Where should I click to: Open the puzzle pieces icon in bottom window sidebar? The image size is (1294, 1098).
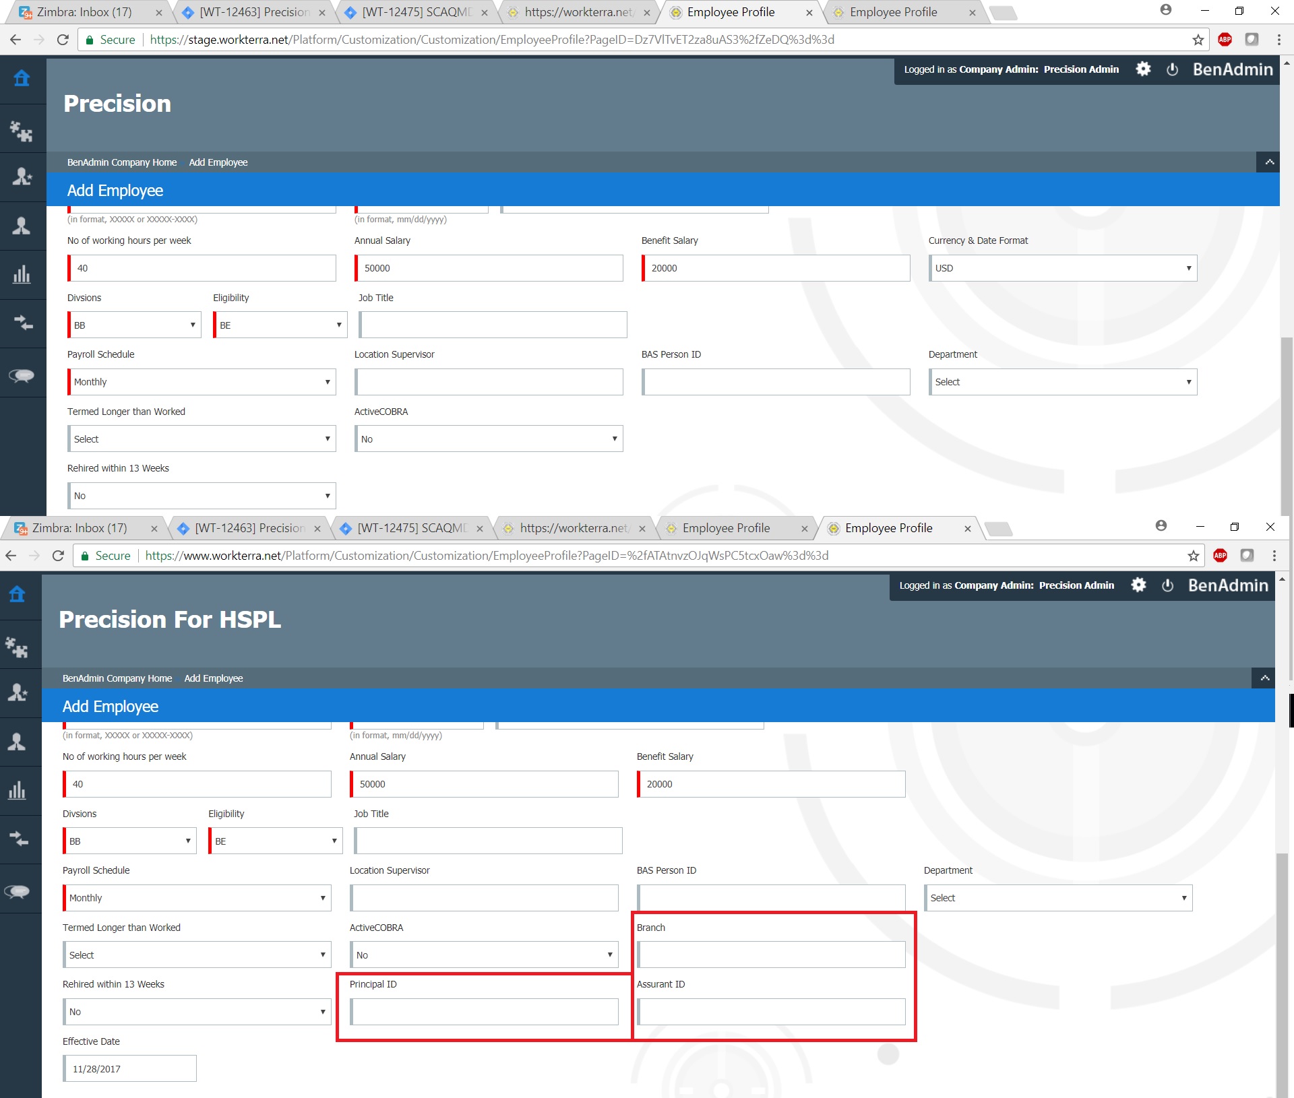point(17,647)
